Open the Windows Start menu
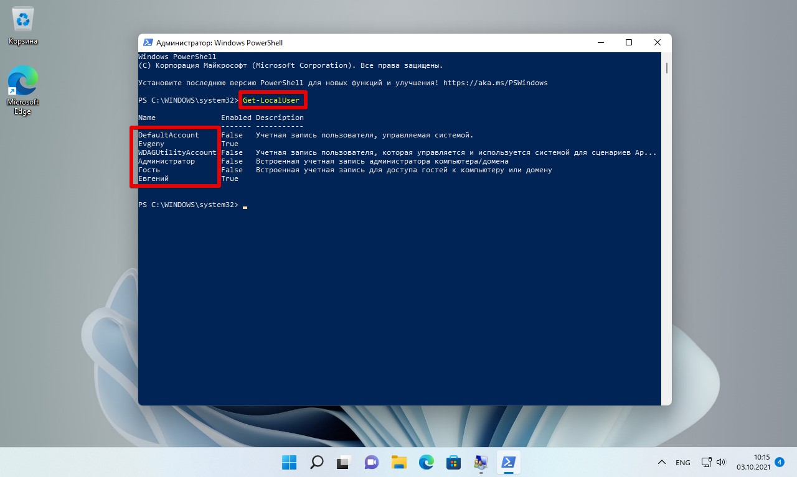The height and width of the screenshot is (477, 797). (289, 462)
